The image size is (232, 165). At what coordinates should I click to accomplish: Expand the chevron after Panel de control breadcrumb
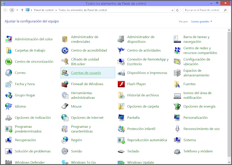pos(56,10)
